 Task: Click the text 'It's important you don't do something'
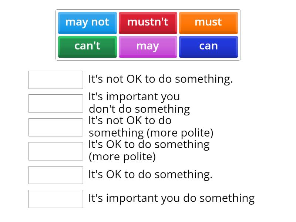[x=139, y=103]
